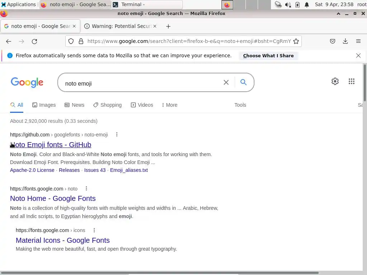Reload the current Google page
This screenshot has height=275, width=367.
point(34,42)
